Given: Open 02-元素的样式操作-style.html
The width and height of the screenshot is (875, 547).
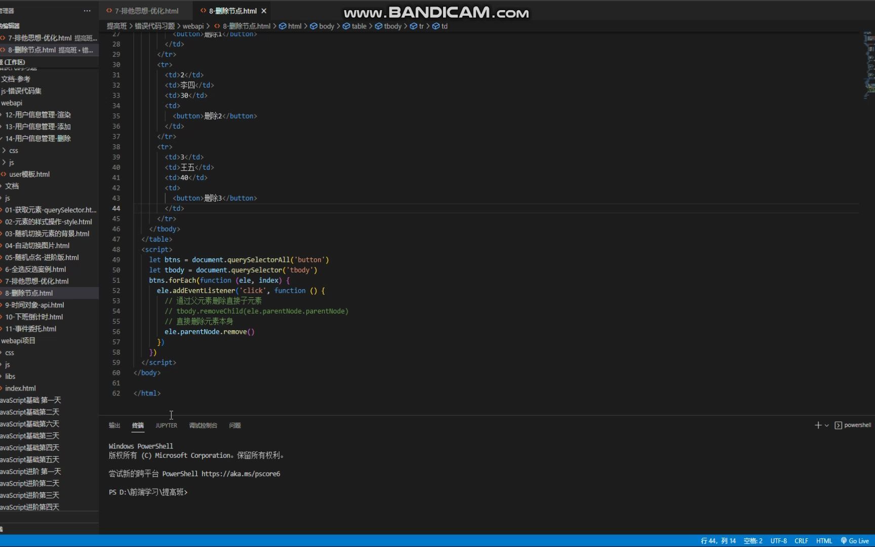Looking at the screenshot, I should (49, 222).
